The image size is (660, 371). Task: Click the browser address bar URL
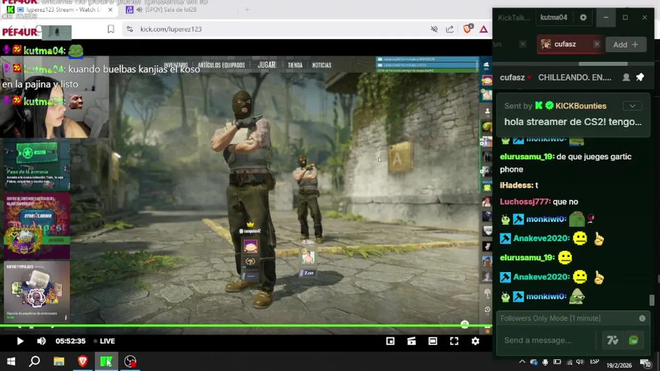coord(171,29)
